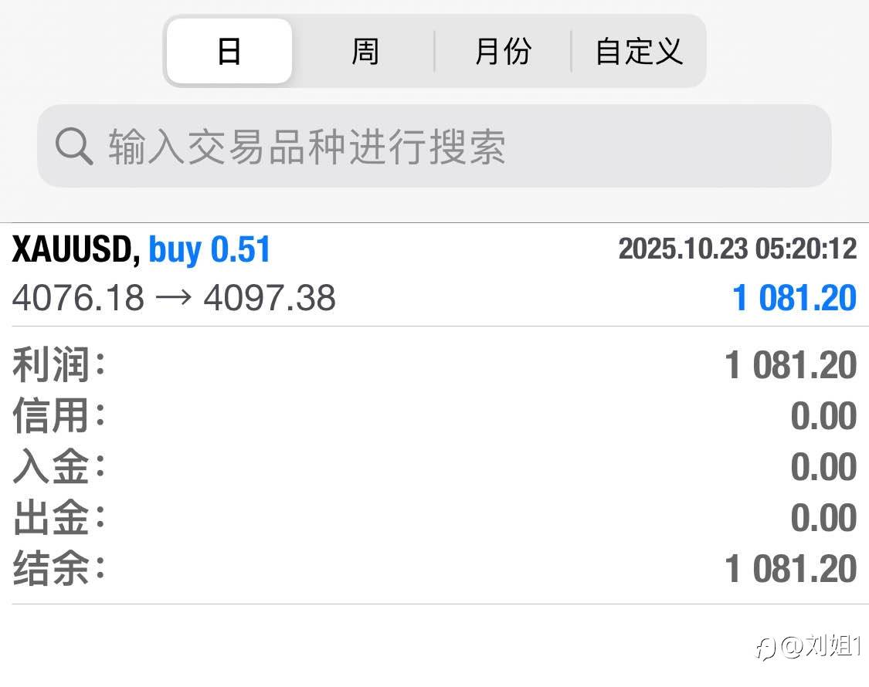
Task: Click the search magnifier icon
Action: (x=74, y=147)
